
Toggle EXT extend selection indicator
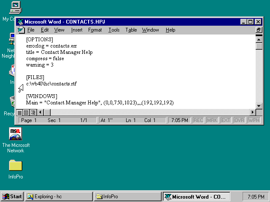coord(226,120)
